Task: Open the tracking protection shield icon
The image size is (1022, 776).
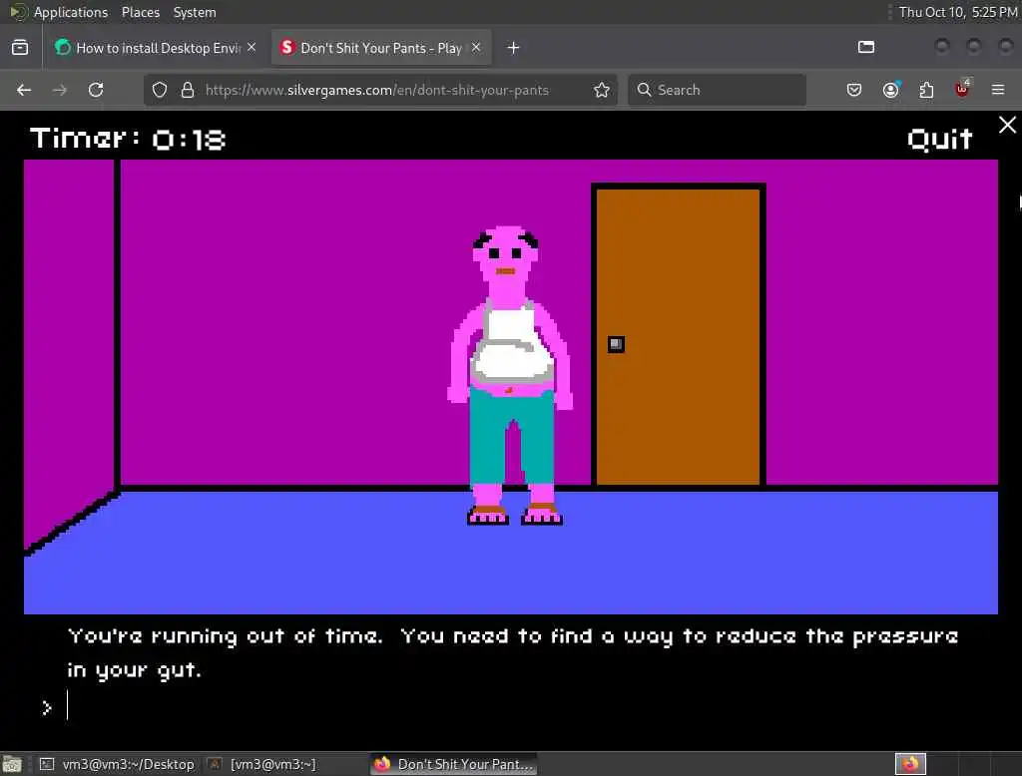Action: [x=160, y=90]
